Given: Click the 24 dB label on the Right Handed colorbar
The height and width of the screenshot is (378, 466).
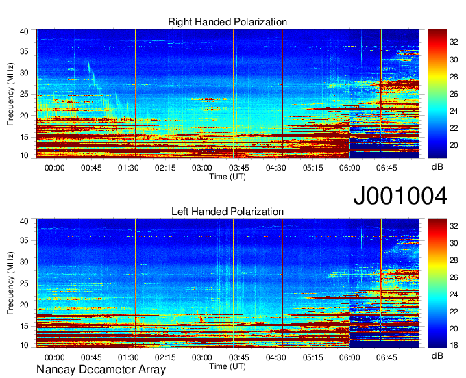Looking at the screenshot, I should (x=454, y=111).
